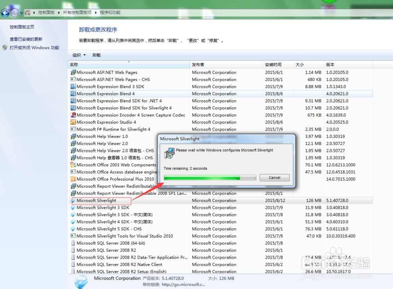Image resolution: width=393 pixels, height=289 pixels.
Task: Sort by 发布者 column header
Action: [x=226, y=64]
